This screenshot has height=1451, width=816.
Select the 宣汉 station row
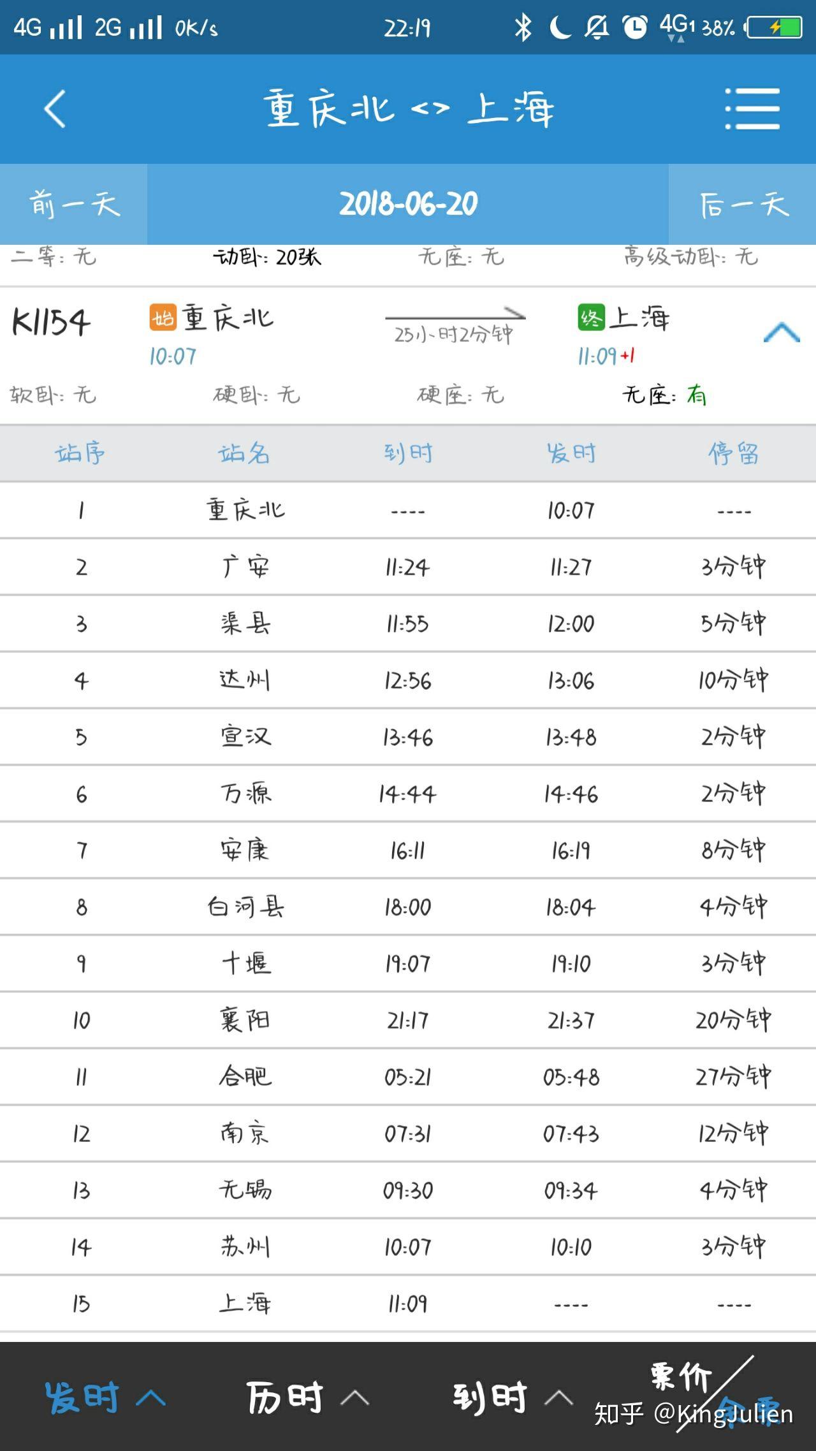(408, 737)
